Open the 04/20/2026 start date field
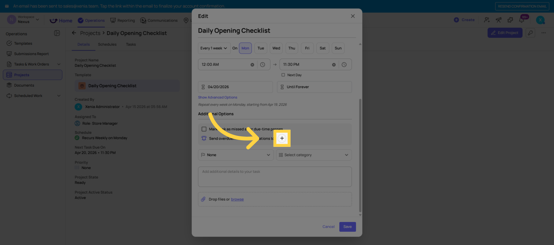 pyautogui.click(x=235, y=87)
